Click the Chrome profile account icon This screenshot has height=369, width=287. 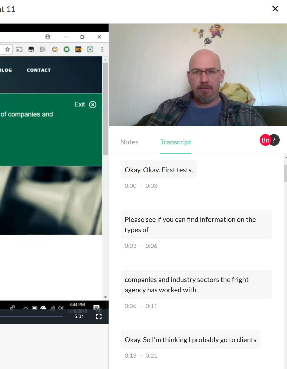pyautogui.click(x=48, y=37)
